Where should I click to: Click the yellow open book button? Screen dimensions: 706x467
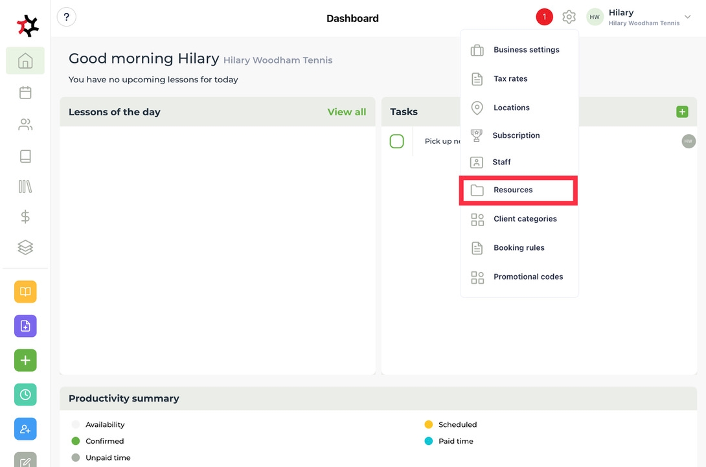pyautogui.click(x=25, y=292)
